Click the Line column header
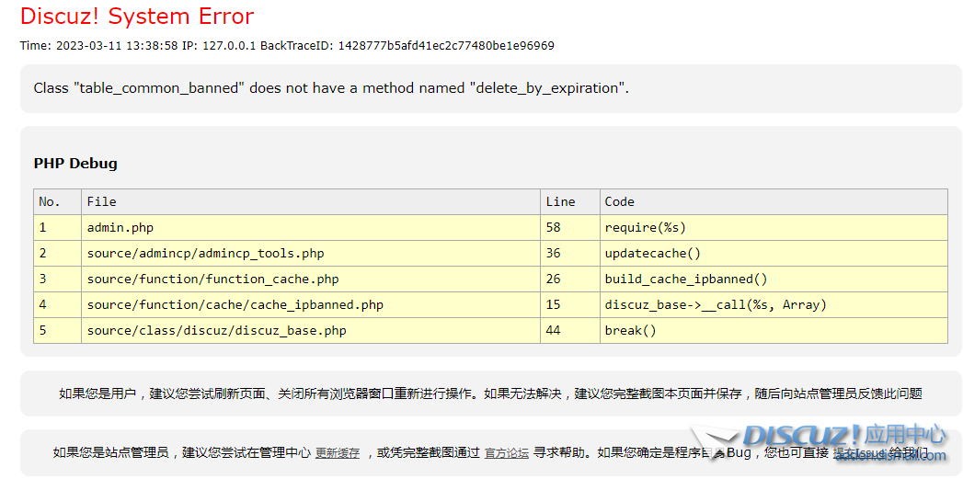963x479 pixels. (x=570, y=201)
